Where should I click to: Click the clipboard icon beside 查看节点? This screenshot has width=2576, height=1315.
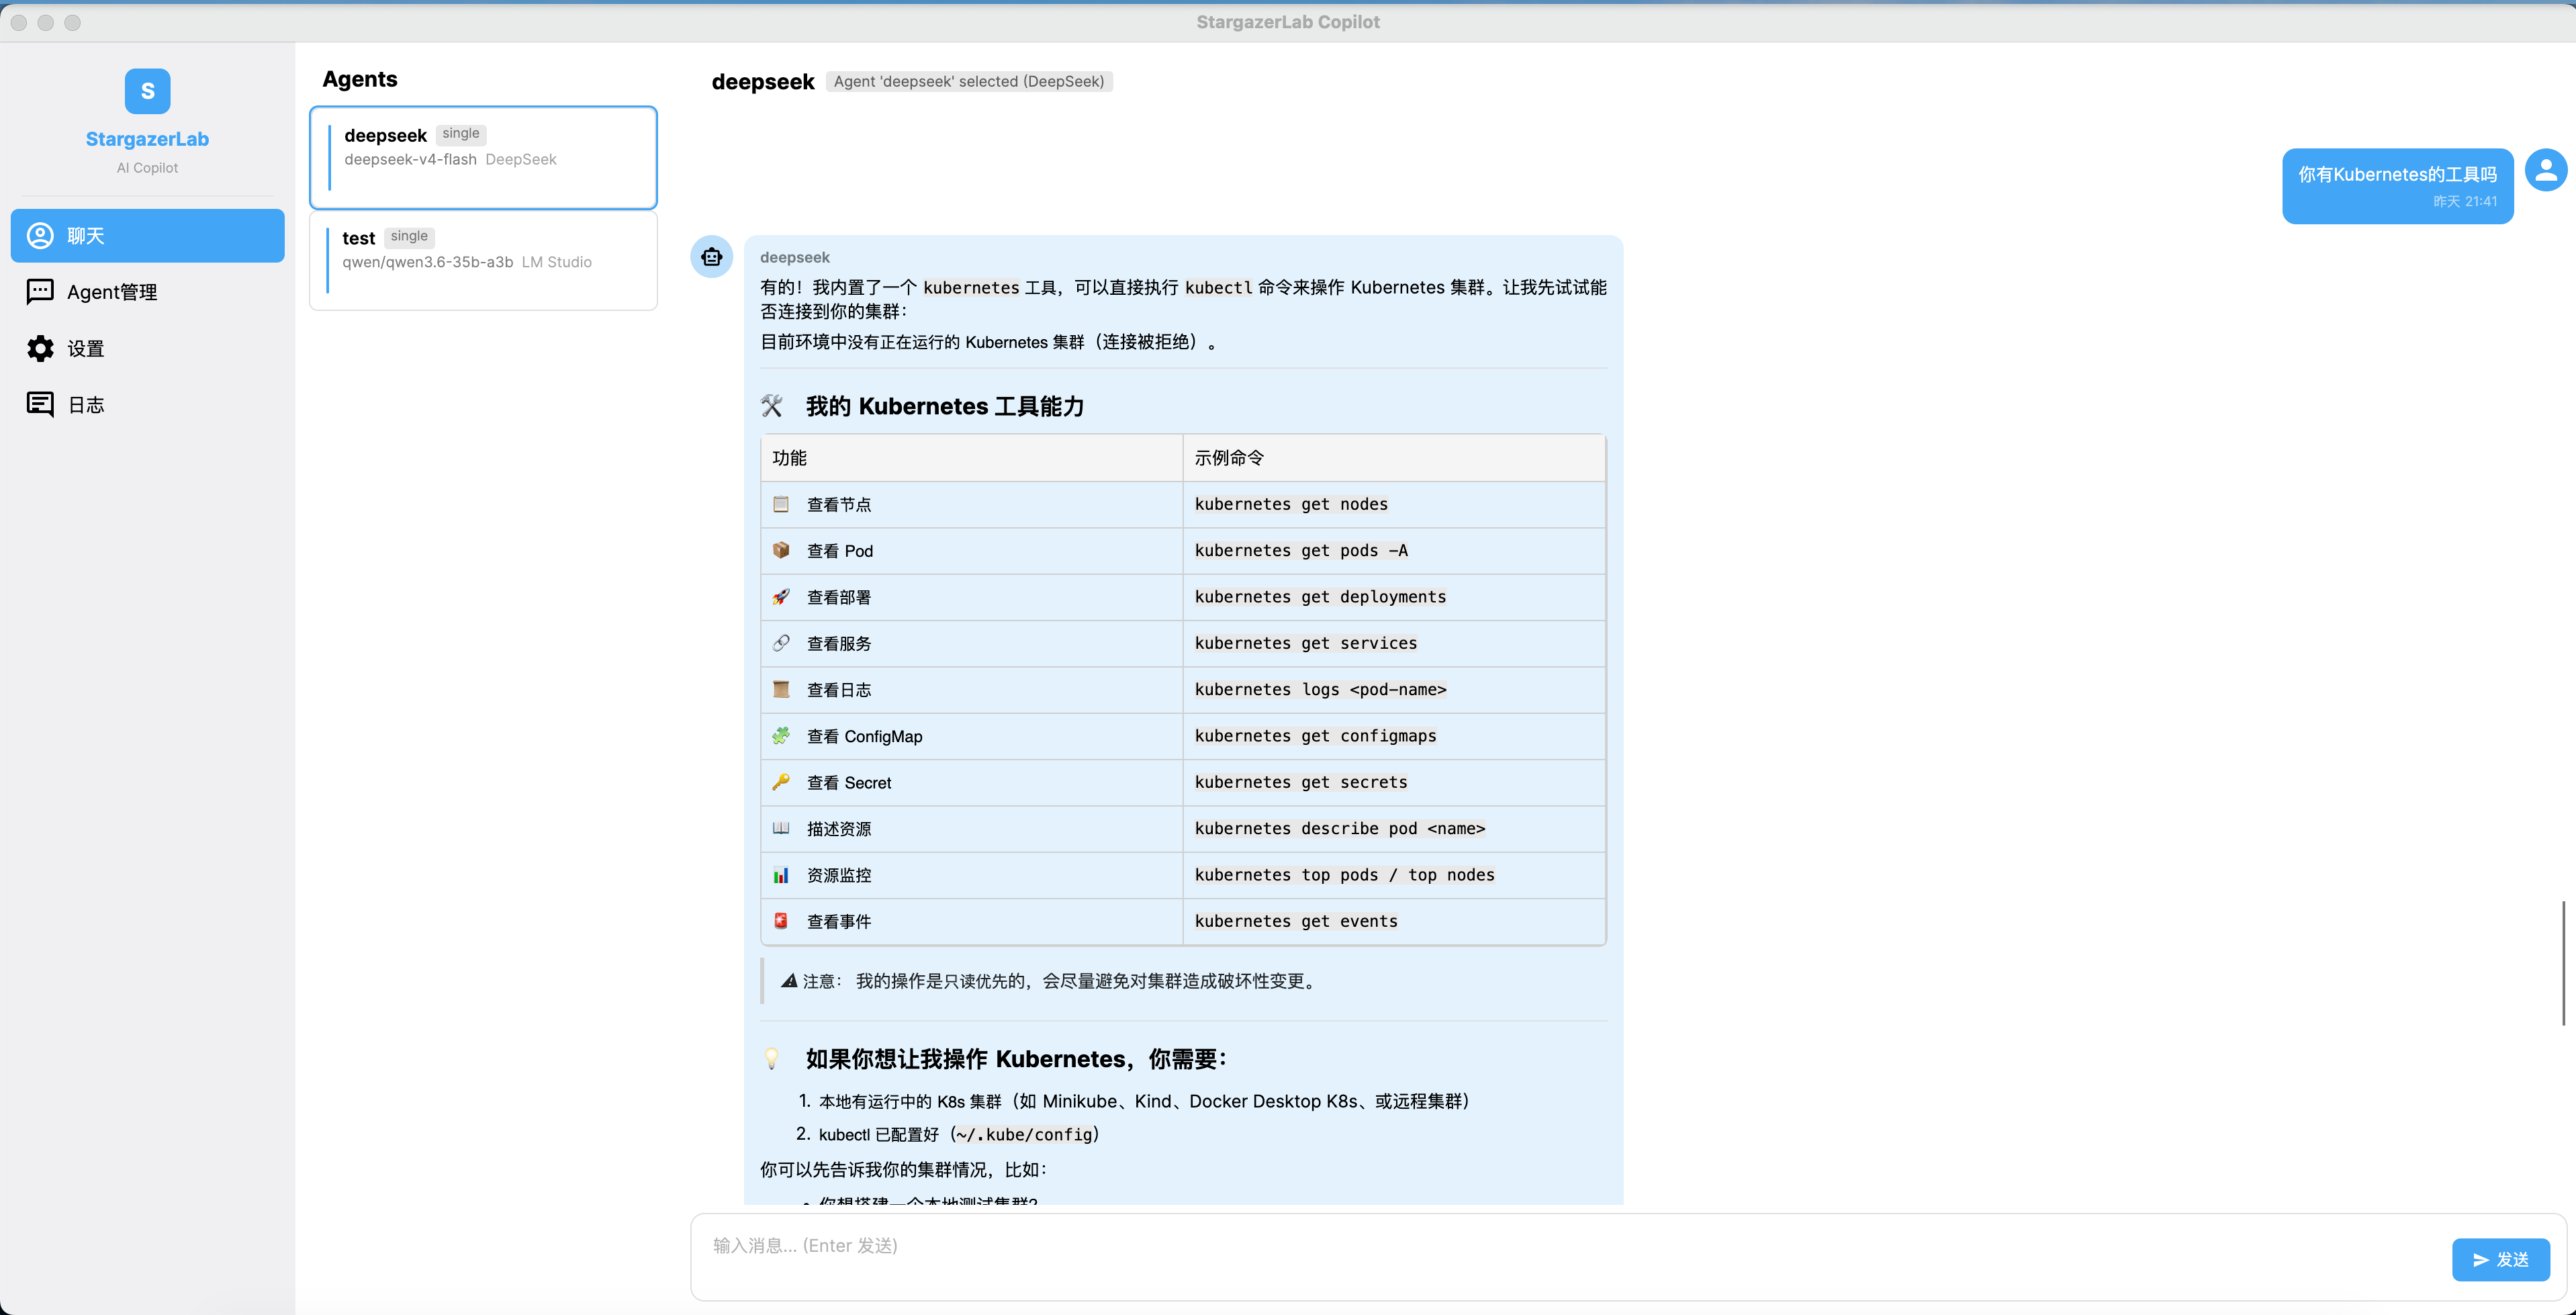pyautogui.click(x=781, y=504)
